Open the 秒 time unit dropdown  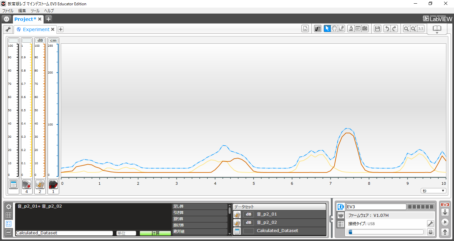[433, 191]
